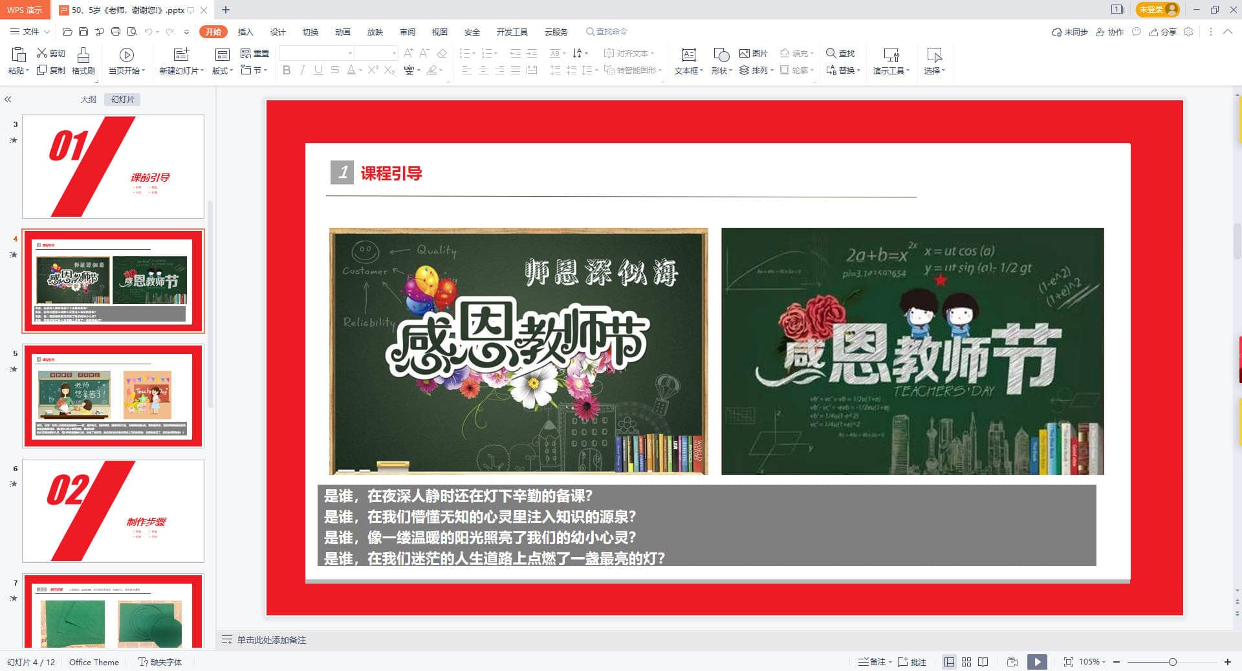
Task: Select slide 3 thumbnail with 01
Action: pyautogui.click(x=113, y=166)
